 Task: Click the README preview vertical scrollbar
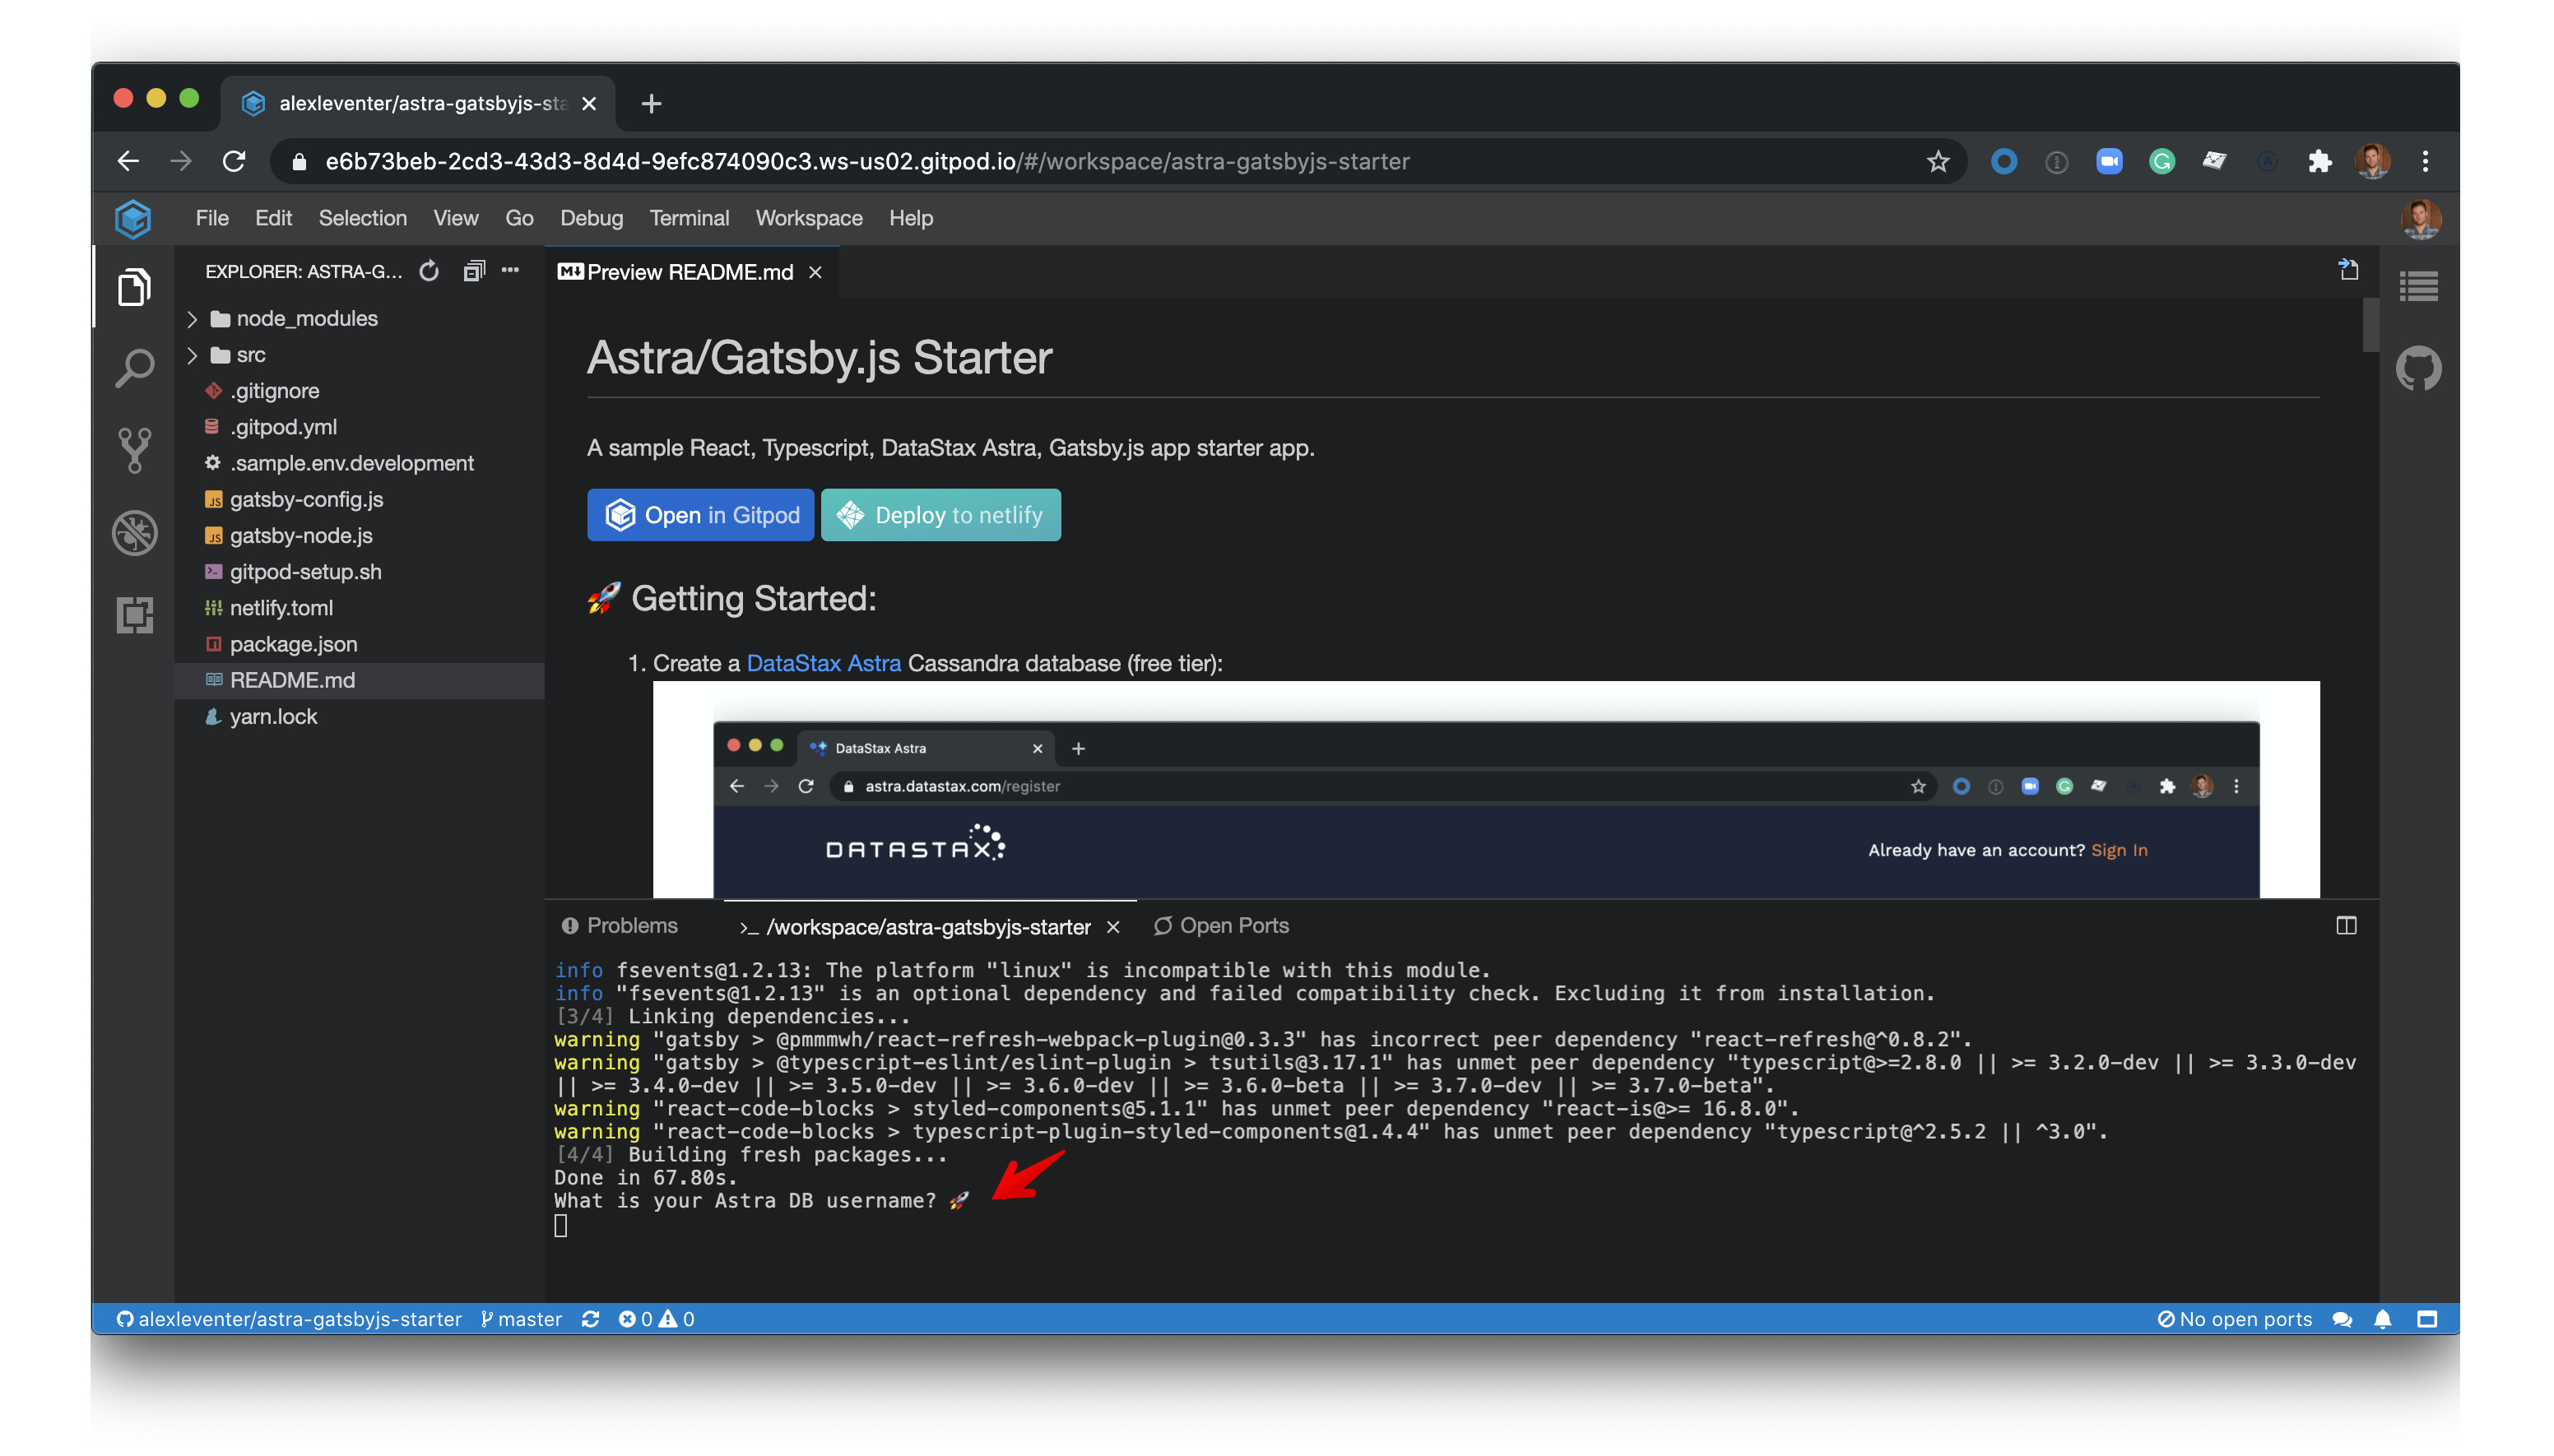pos(2370,325)
